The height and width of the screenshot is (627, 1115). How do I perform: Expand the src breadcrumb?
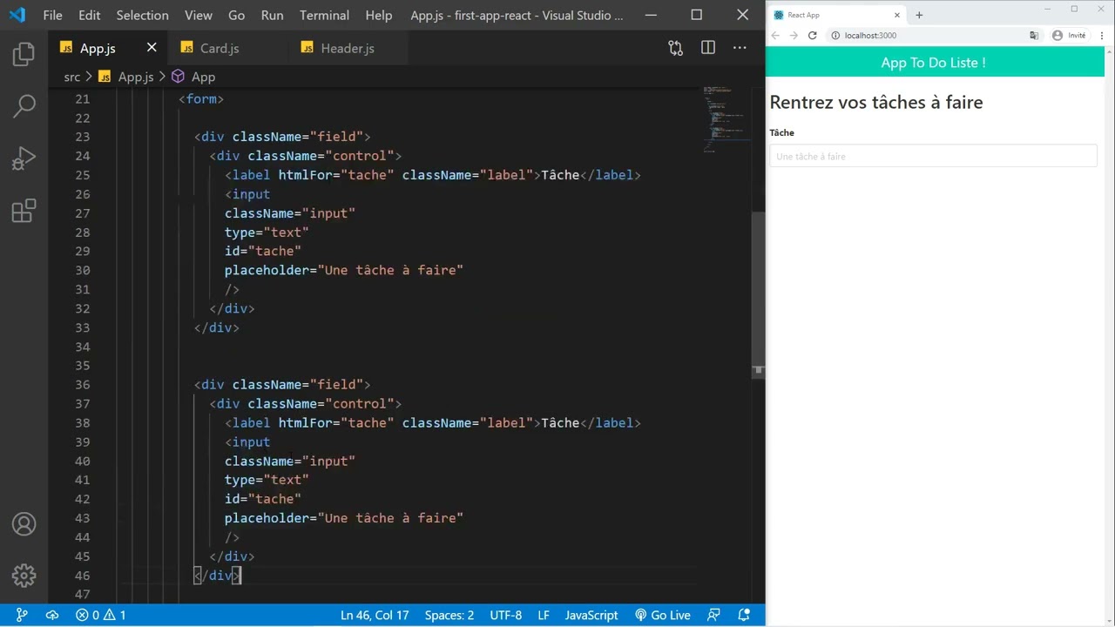coord(72,77)
